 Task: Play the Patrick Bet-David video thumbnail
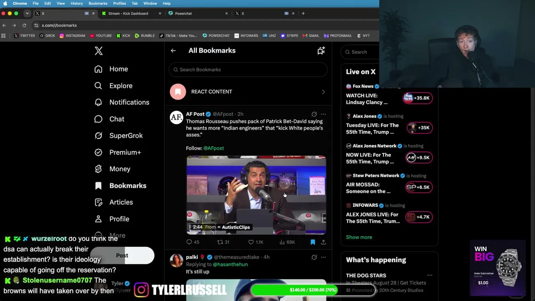[x=256, y=195]
